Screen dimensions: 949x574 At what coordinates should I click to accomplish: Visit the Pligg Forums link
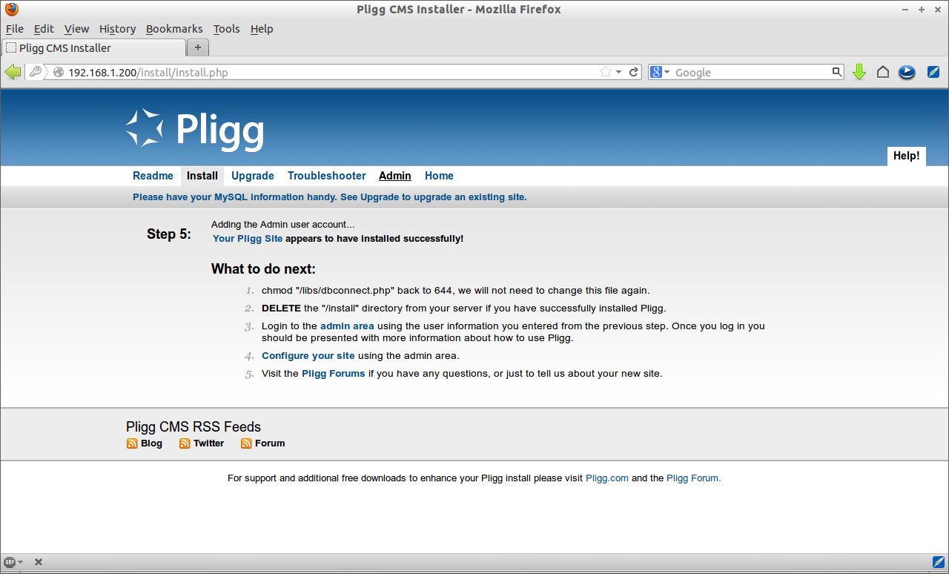[334, 374]
